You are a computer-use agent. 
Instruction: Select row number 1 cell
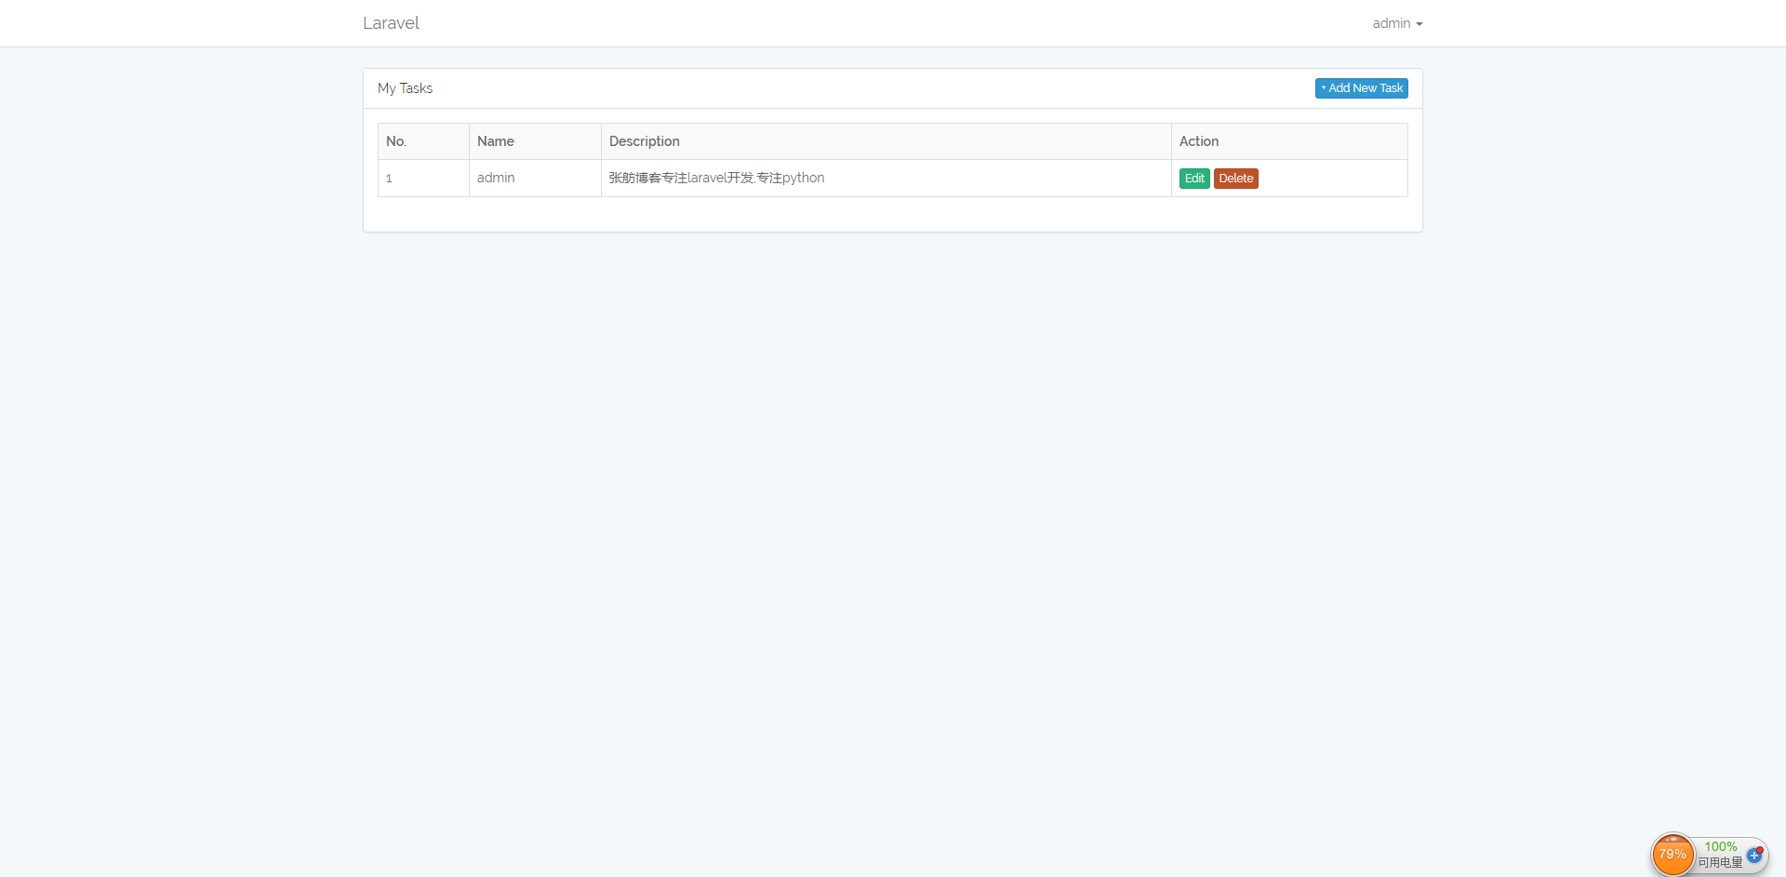pyautogui.click(x=389, y=179)
